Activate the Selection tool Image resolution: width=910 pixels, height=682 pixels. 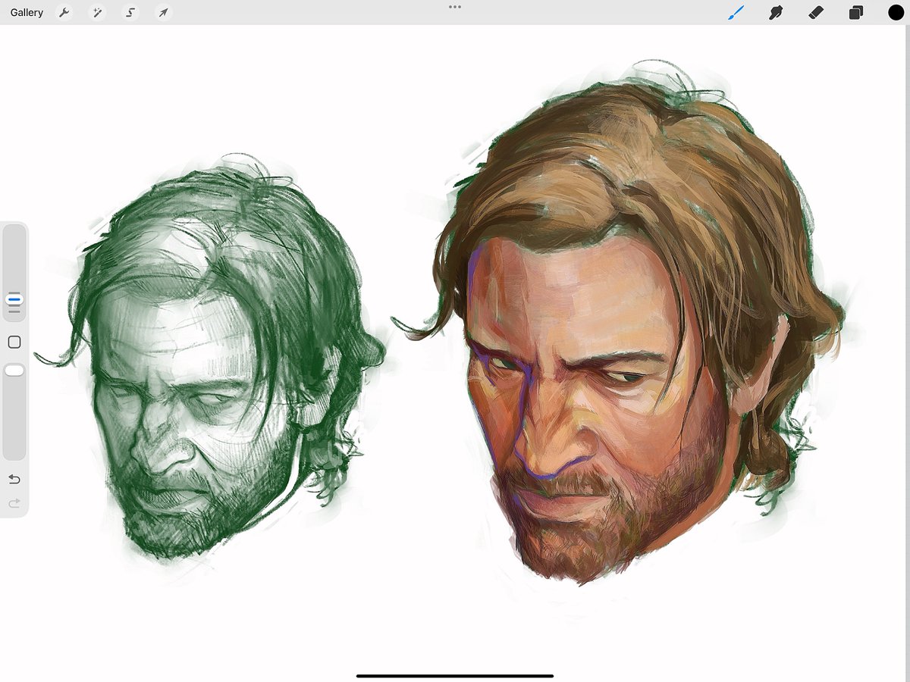pos(130,13)
